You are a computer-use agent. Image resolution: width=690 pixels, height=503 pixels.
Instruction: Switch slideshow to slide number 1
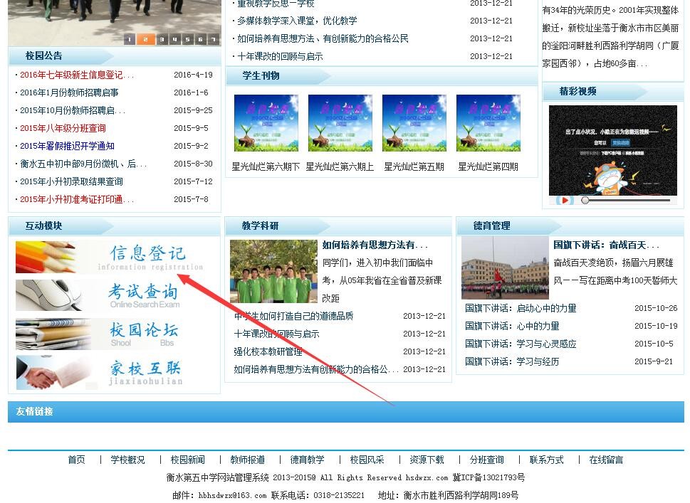[x=130, y=40]
